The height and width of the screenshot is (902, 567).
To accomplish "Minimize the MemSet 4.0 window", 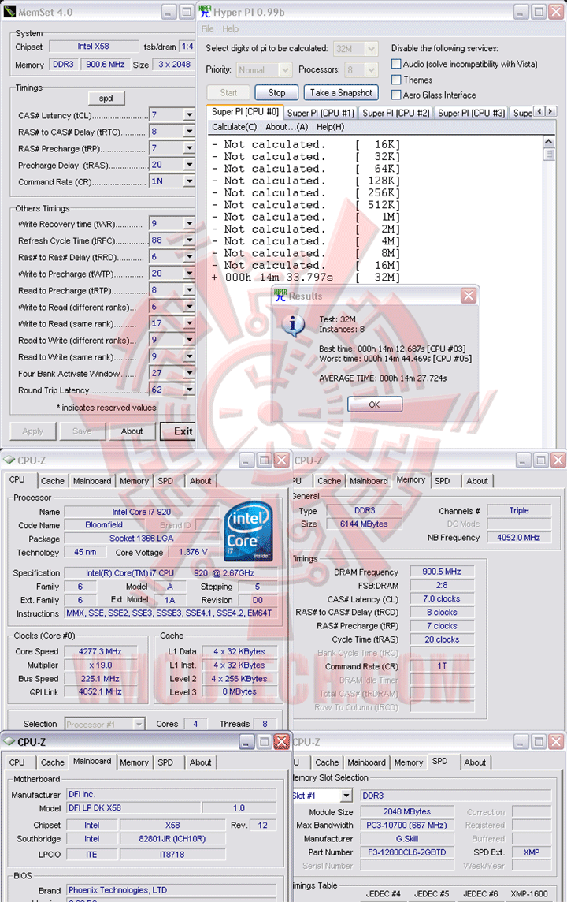I will [x=169, y=12].
